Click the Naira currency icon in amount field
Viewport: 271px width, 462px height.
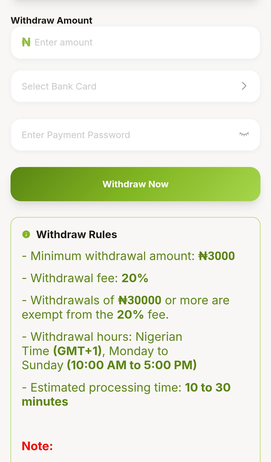pos(26,42)
